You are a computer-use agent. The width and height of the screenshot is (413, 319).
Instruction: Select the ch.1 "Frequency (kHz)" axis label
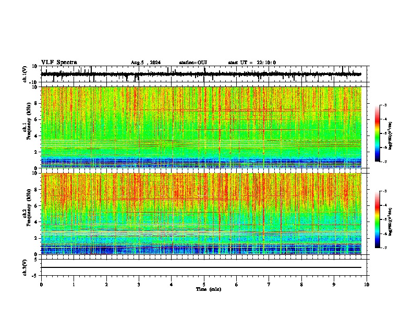pos(29,121)
